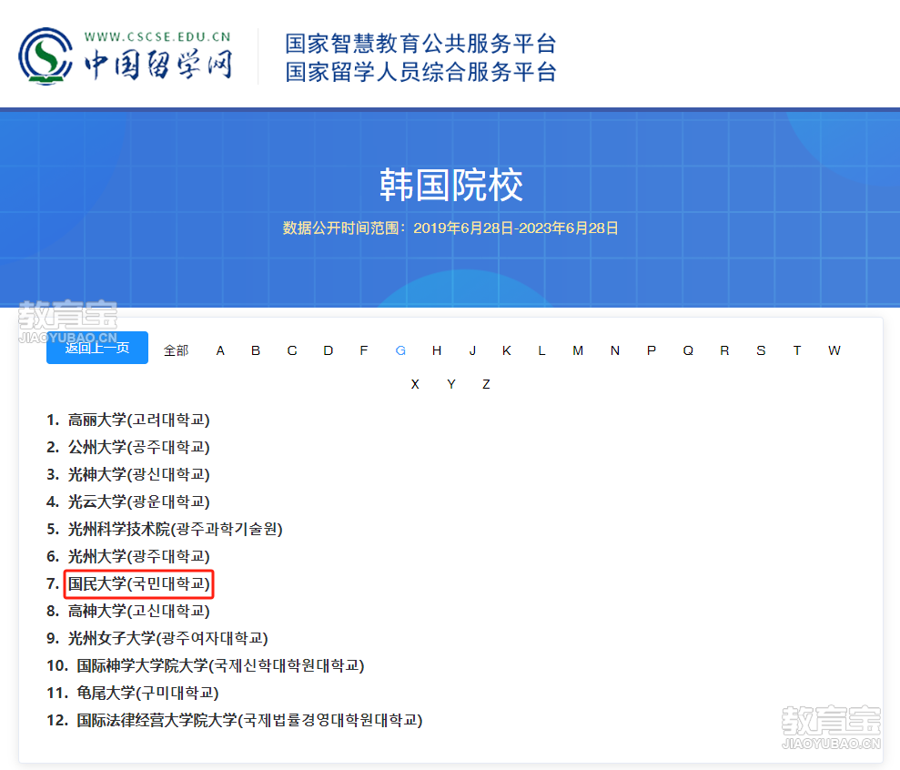
Task: Open 国际法律经营大学院大学 entry
Action: coord(249,720)
